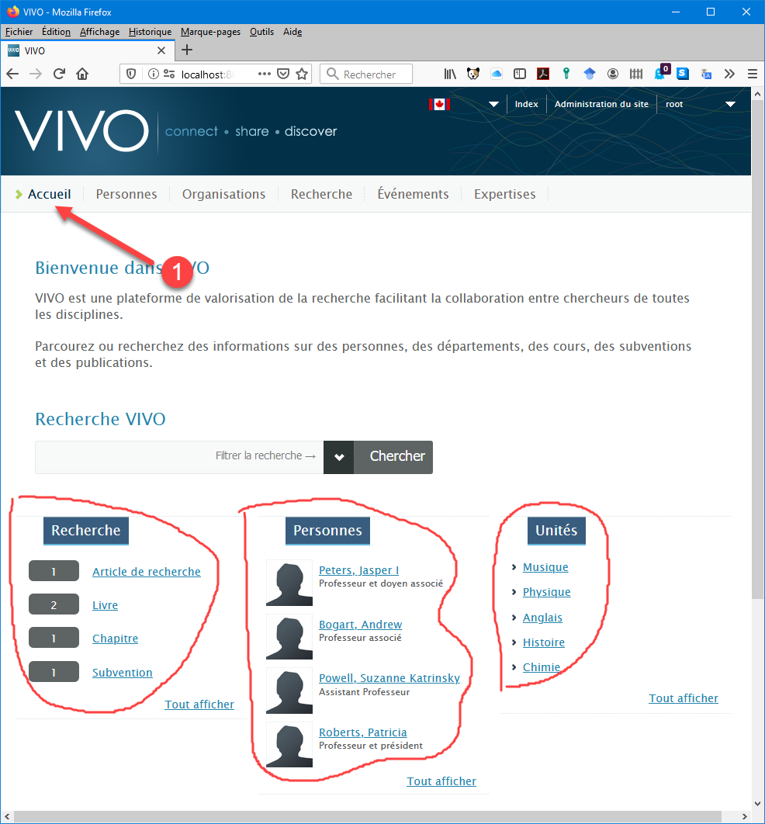
Task: Expand the root user menu arrow
Action: (730, 104)
